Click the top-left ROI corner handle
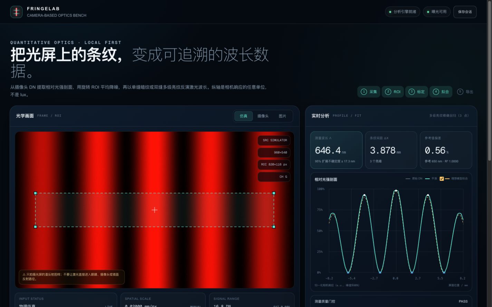 point(35,193)
